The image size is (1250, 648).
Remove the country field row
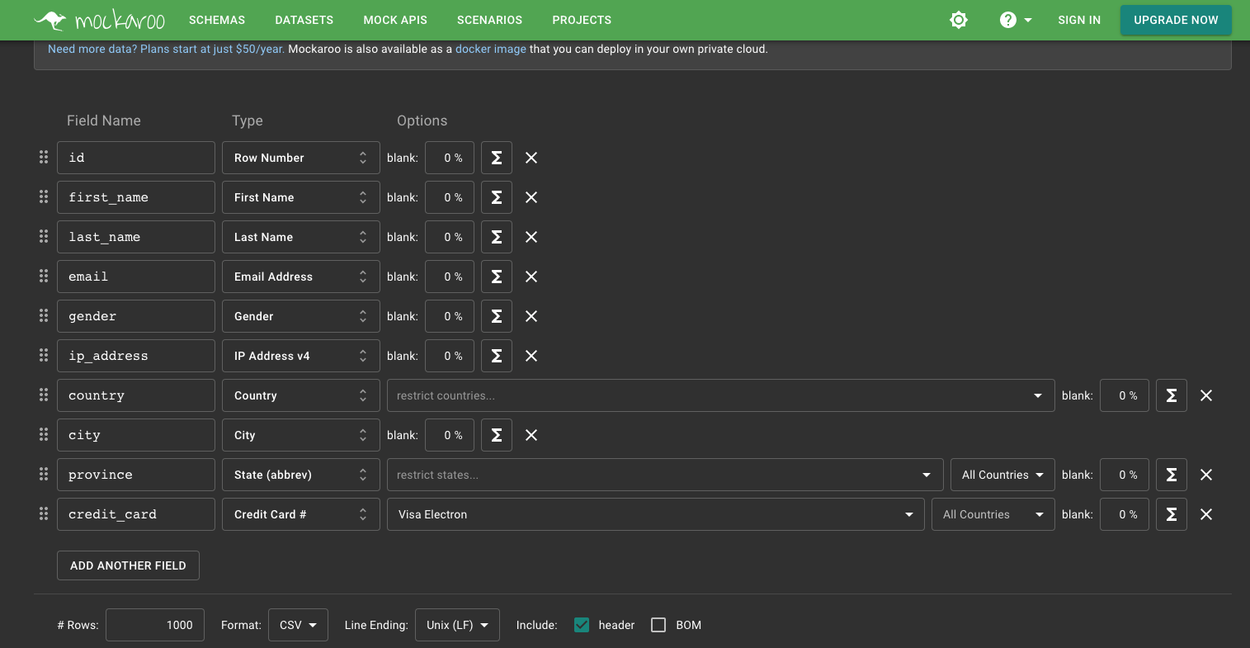click(x=1205, y=395)
